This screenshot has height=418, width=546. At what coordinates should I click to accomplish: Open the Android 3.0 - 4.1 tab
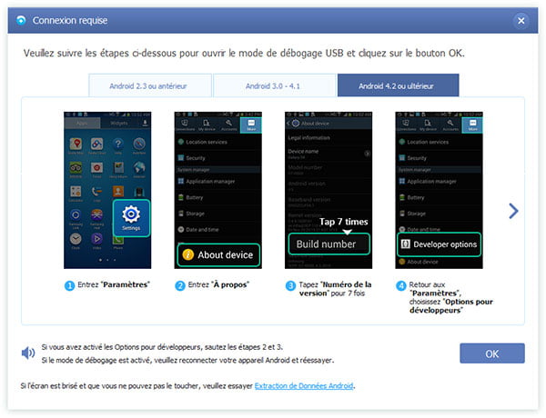coord(274,85)
